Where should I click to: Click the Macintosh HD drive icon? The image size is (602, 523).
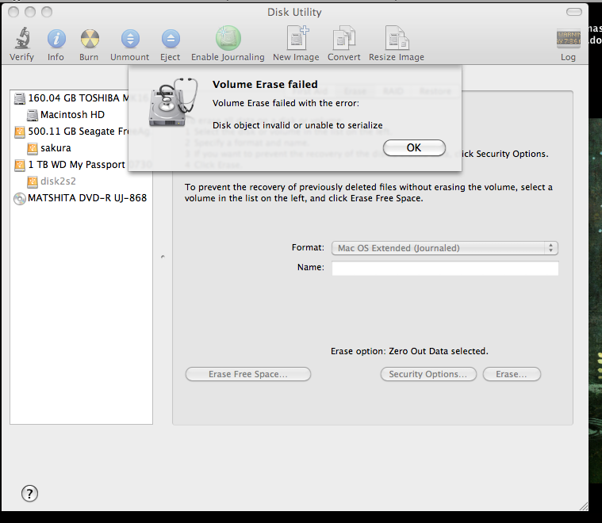pos(33,115)
